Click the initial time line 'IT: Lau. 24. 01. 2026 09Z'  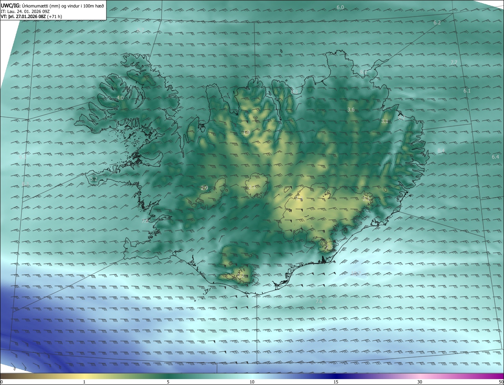(26, 11)
